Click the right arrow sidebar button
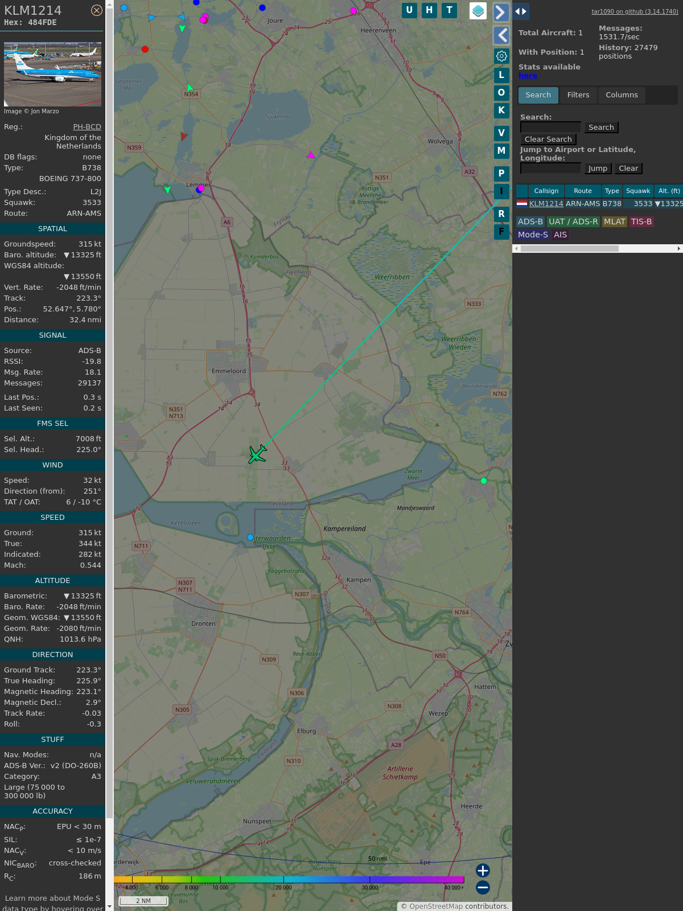The height and width of the screenshot is (911, 683). pos(501,12)
